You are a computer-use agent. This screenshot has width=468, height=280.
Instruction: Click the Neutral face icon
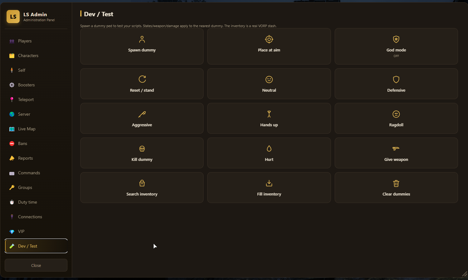point(269,80)
